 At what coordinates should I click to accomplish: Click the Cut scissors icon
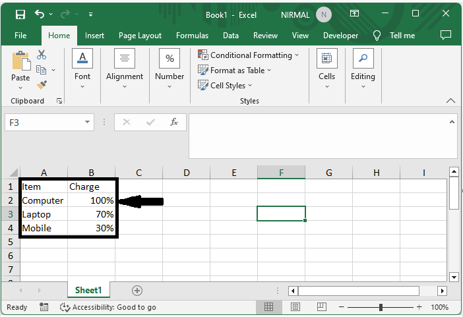42,55
